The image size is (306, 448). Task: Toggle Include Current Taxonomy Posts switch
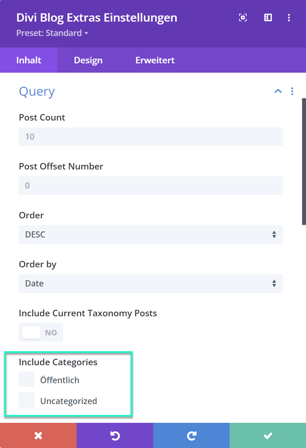click(x=41, y=332)
